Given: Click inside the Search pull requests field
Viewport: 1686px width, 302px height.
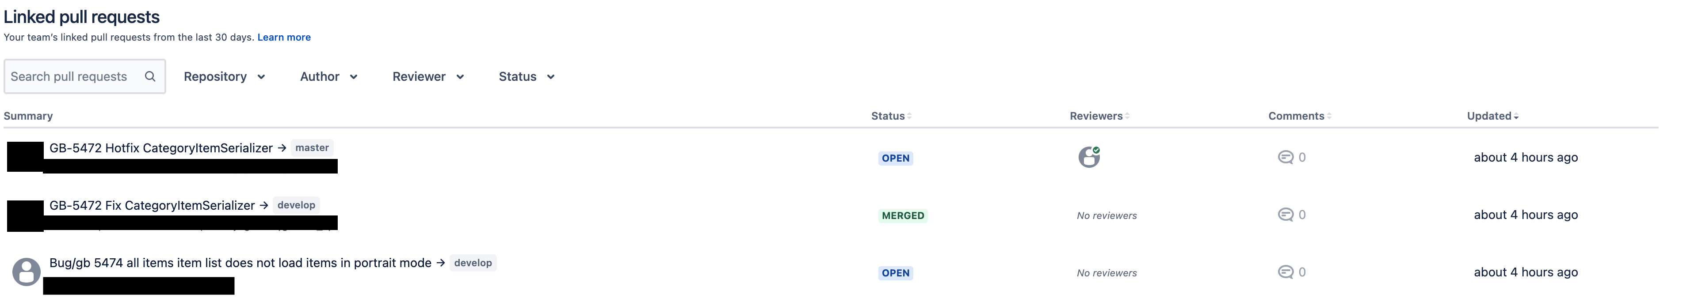Looking at the screenshot, I should coord(72,76).
